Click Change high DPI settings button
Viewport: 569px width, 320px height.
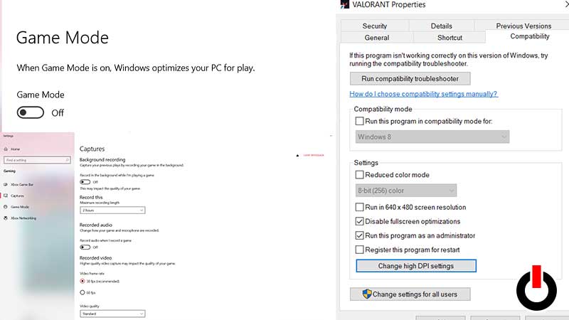tap(416, 265)
